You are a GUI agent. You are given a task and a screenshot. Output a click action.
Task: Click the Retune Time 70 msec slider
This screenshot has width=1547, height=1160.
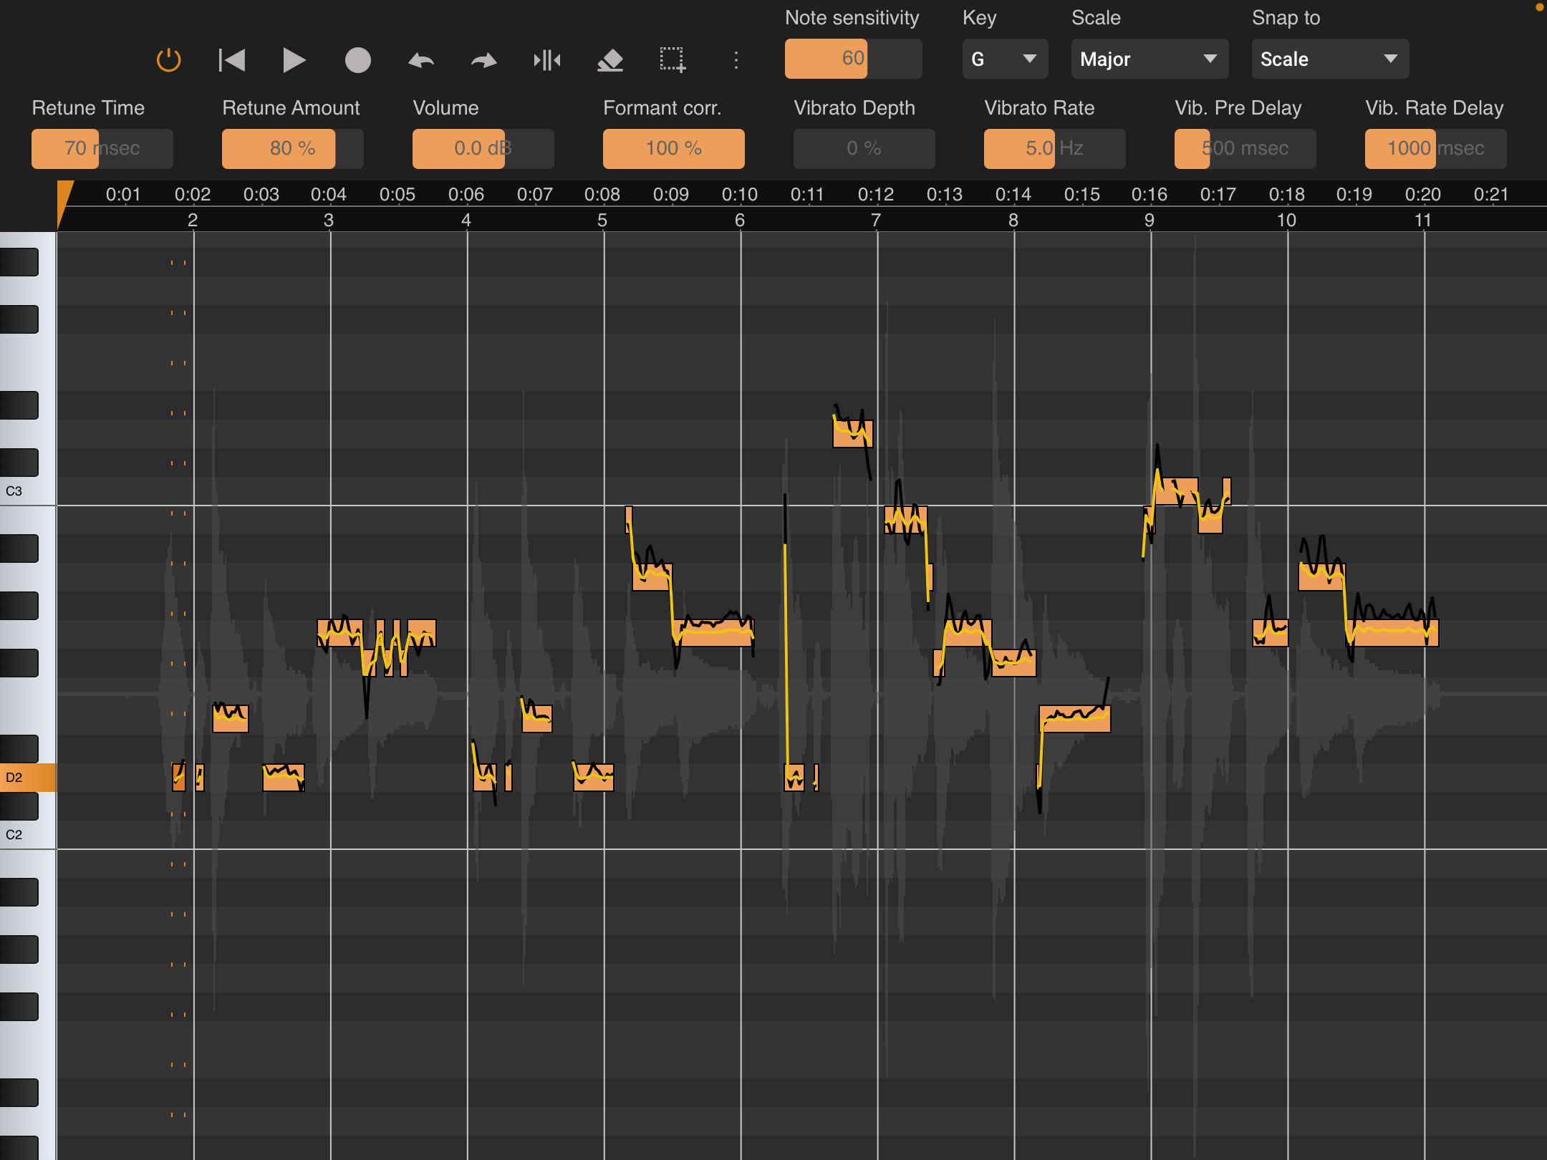102,148
